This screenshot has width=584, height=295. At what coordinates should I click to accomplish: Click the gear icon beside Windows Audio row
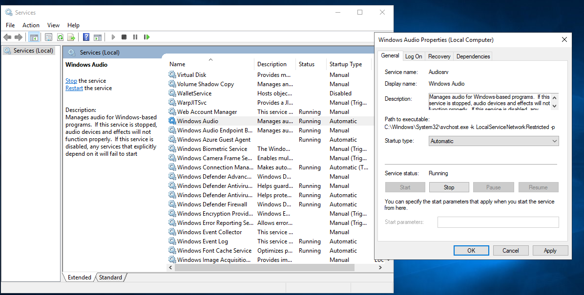172,121
